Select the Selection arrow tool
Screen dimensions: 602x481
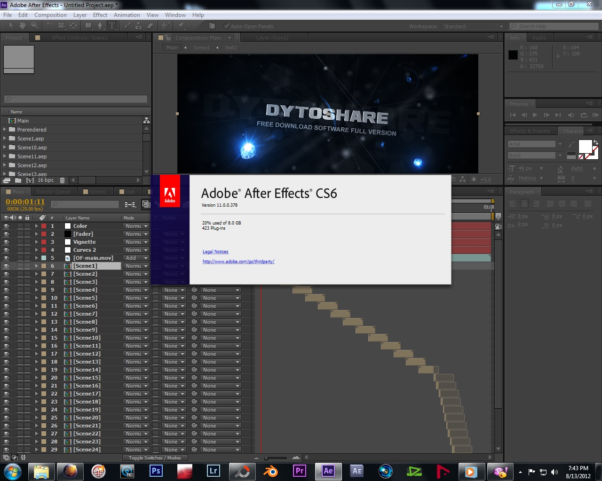click(11, 25)
